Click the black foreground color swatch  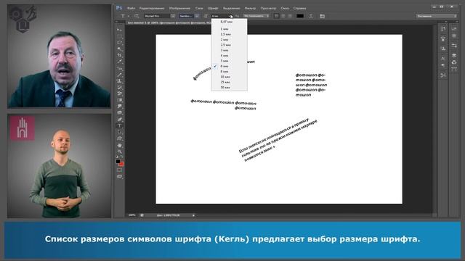(118, 161)
